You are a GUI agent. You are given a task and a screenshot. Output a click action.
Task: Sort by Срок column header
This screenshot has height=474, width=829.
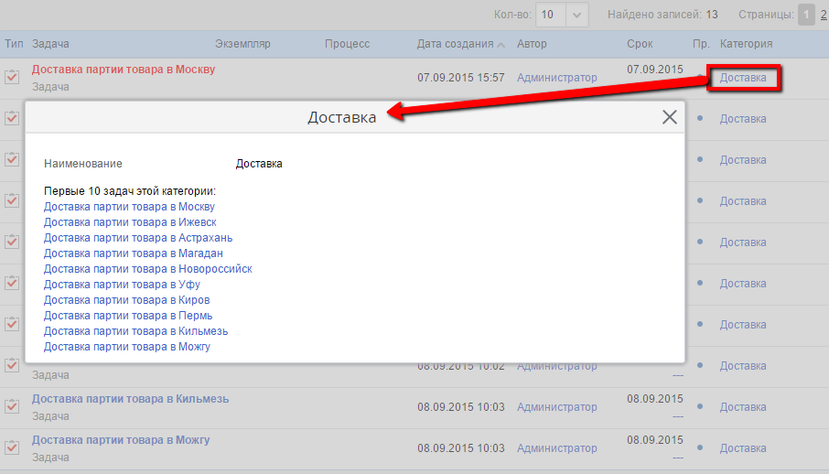pos(640,44)
